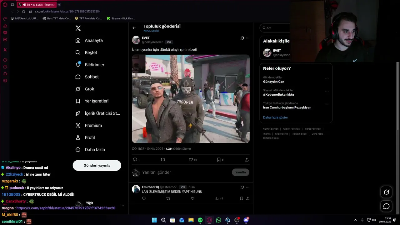Open GX Control speedometer in sidebar

(5, 19)
